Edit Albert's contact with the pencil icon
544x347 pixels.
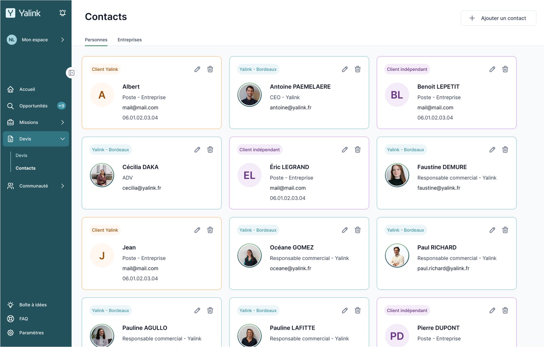(197, 69)
